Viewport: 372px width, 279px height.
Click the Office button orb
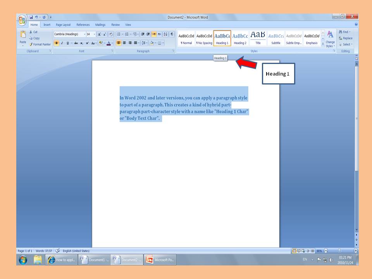(22, 19)
